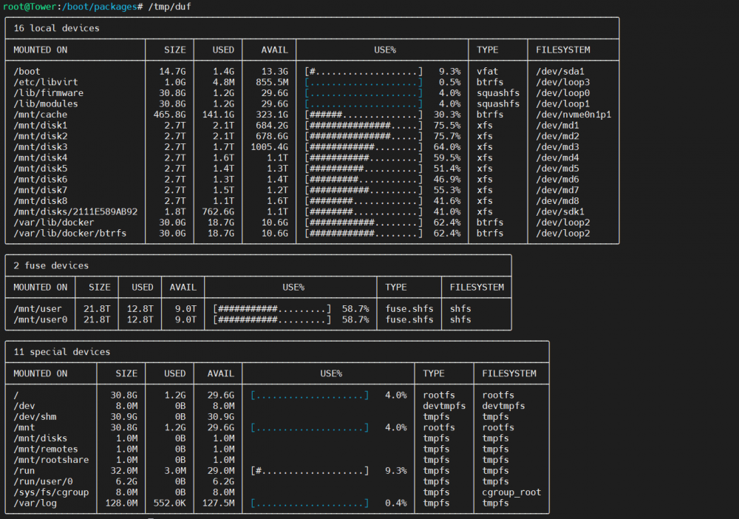739x519 pixels.
Task: Click the /boot mount point row
Action: [312, 72]
